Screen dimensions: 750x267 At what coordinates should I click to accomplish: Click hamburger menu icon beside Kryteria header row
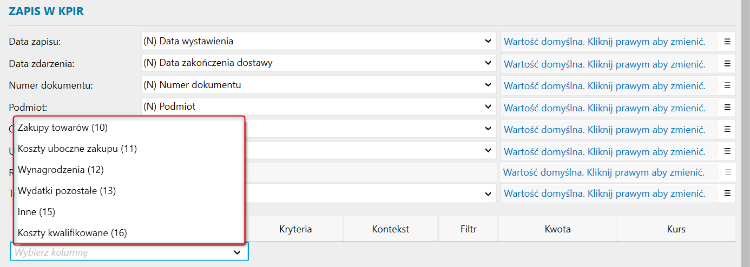(727, 193)
